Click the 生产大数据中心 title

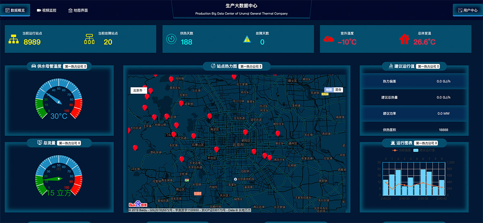pos(242,6)
